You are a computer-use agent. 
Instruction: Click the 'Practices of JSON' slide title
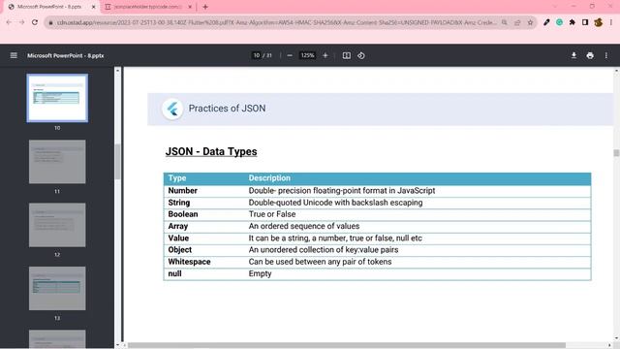tap(227, 109)
